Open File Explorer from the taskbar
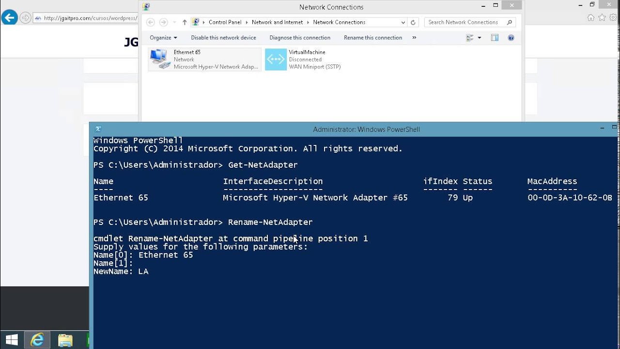Image resolution: width=620 pixels, height=349 pixels. (65, 340)
